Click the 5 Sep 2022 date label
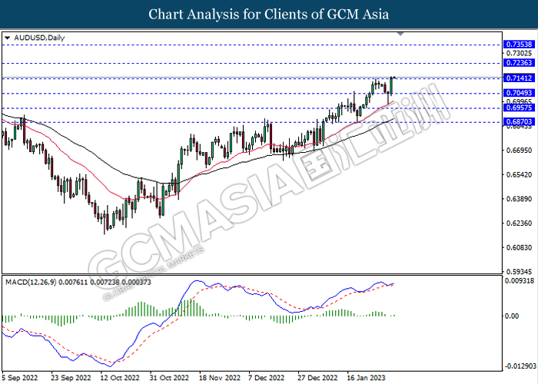Screen dimensions: 538x384 pos(20,378)
